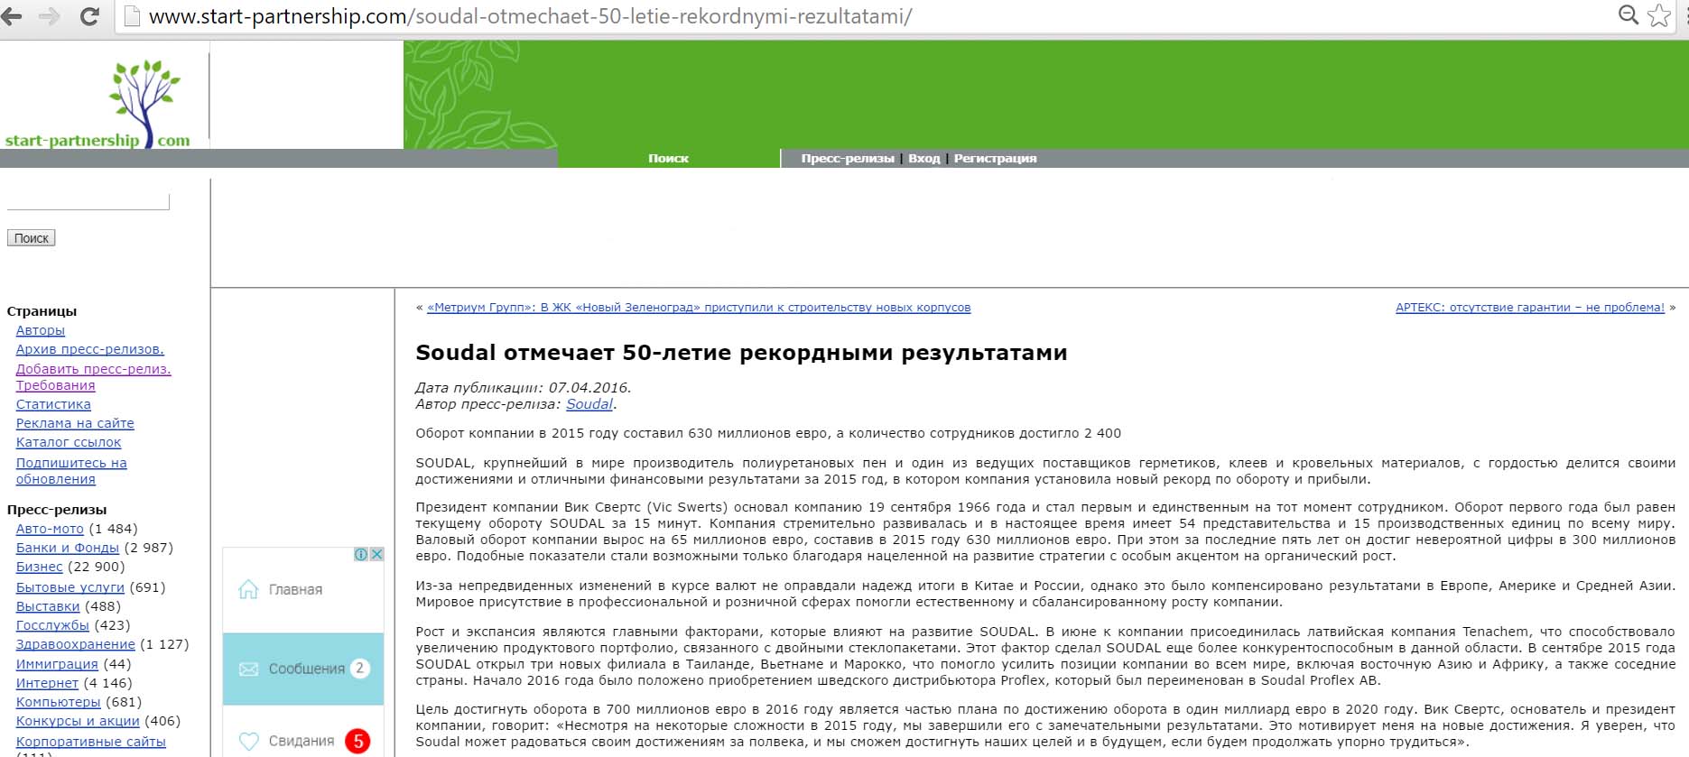This screenshot has width=1689, height=757.
Task: Open Поиск in the green navigation bar
Action: coord(668,158)
